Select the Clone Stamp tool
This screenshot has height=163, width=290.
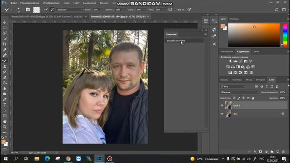point(5,67)
